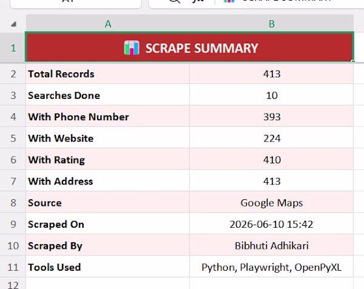Image resolution: width=364 pixels, height=289 pixels.
Task: Select row 1 header
Action: (13, 48)
